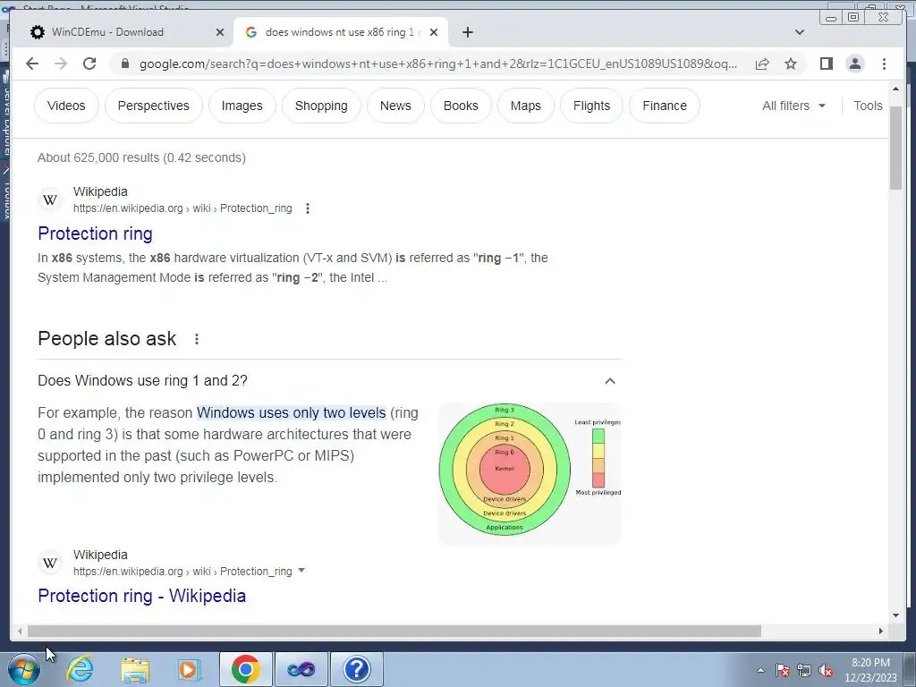Close the Google search results tab
This screenshot has width=916, height=687.
click(434, 32)
